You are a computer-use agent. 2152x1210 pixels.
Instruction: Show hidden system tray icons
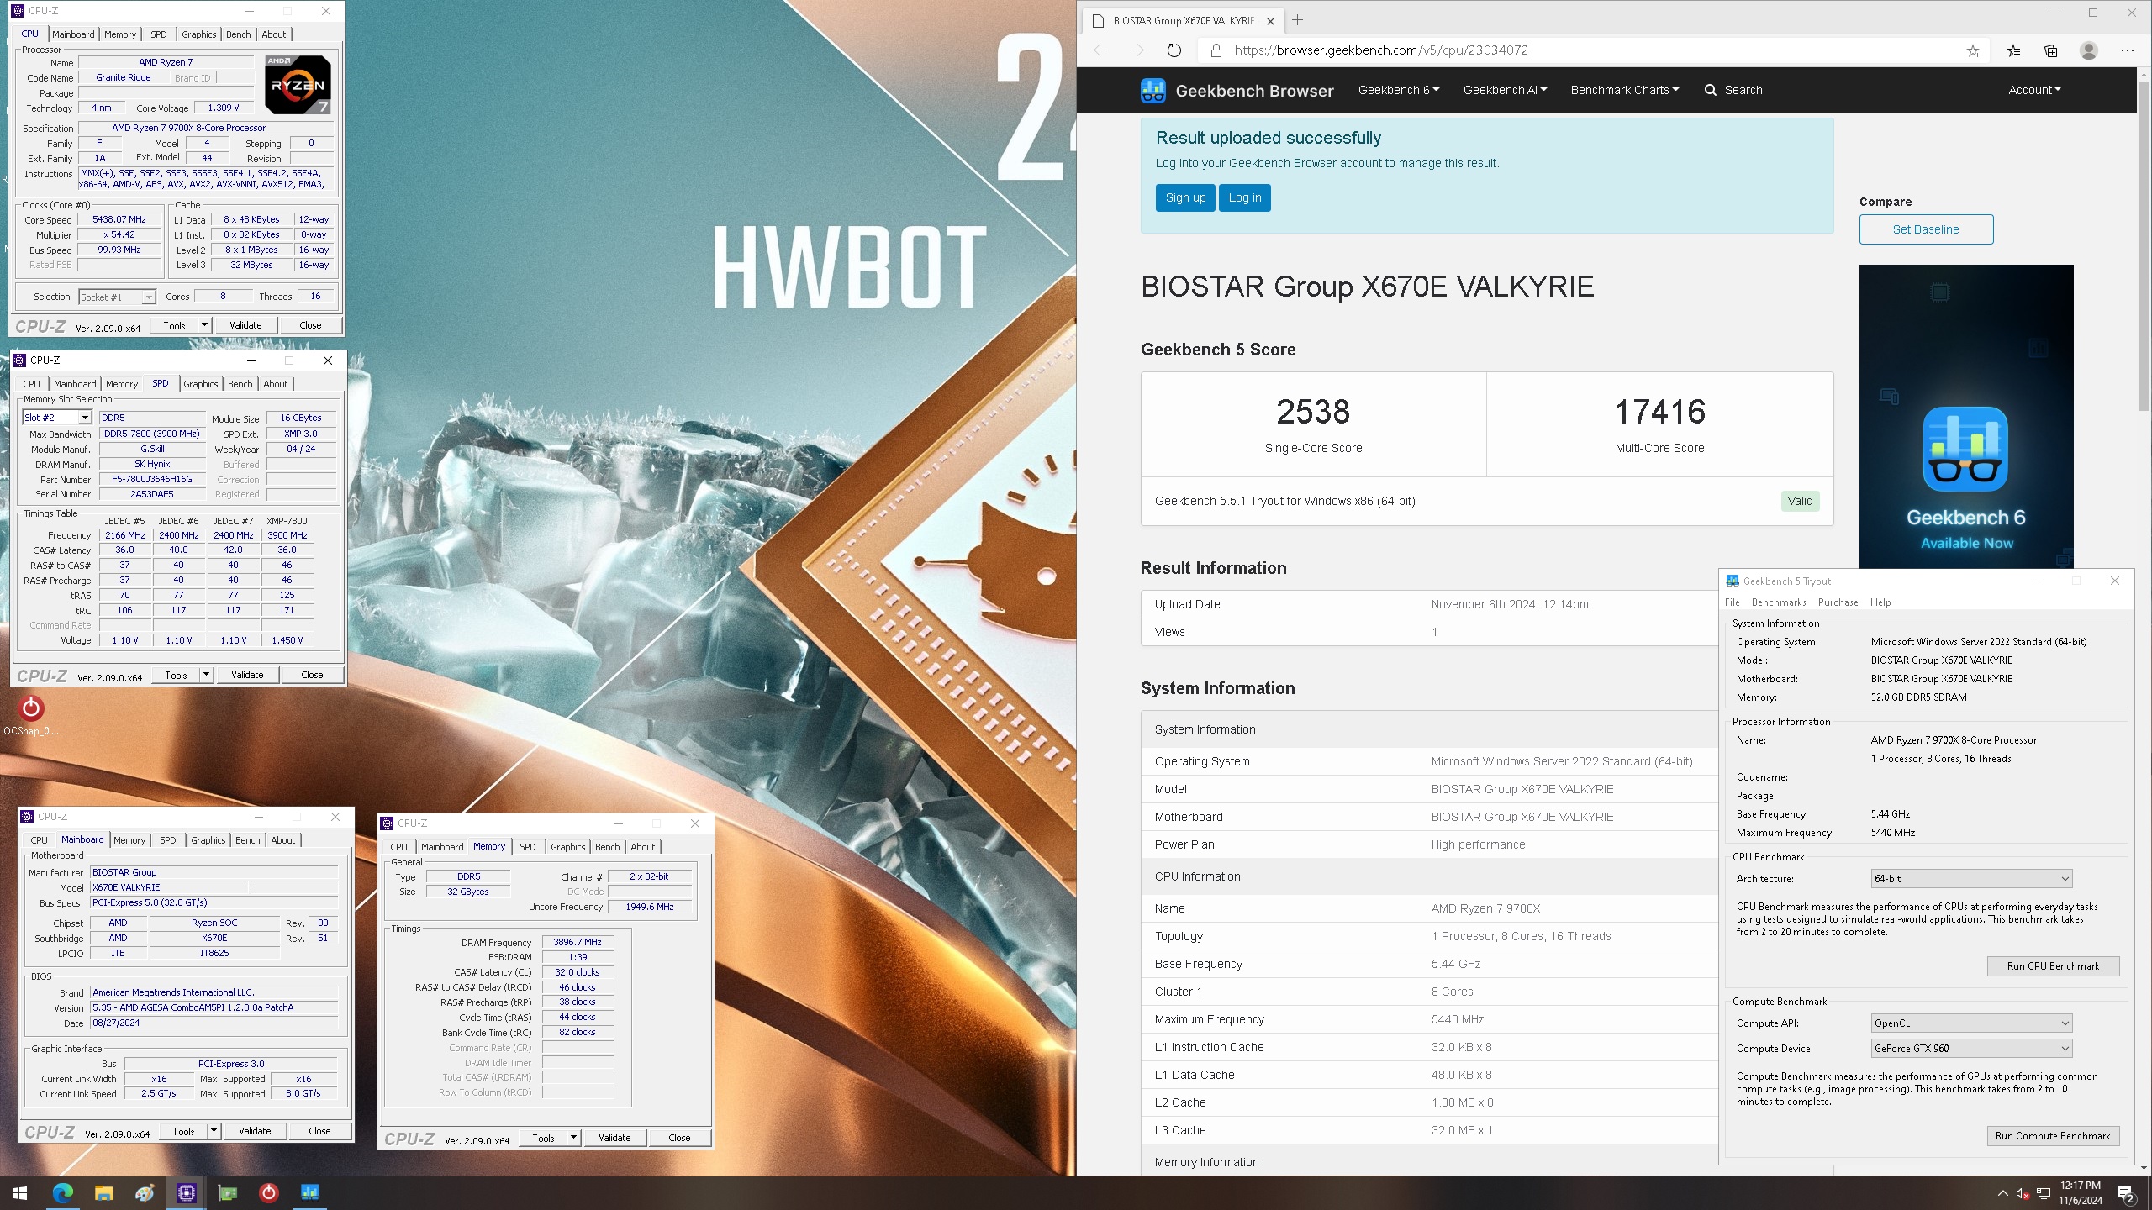tap(2002, 1193)
